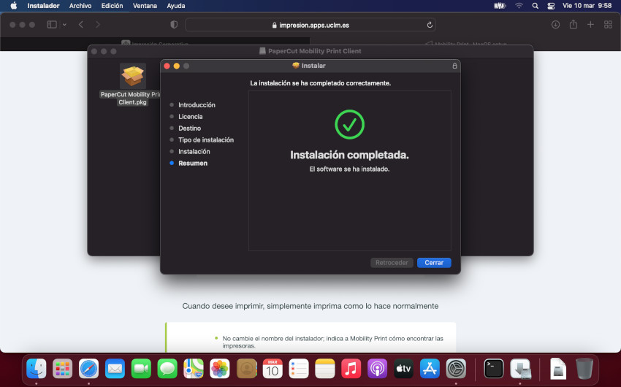Toggle the Safari sidebar button
This screenshot has height=387, width=621.
click(x=52, y=25)
